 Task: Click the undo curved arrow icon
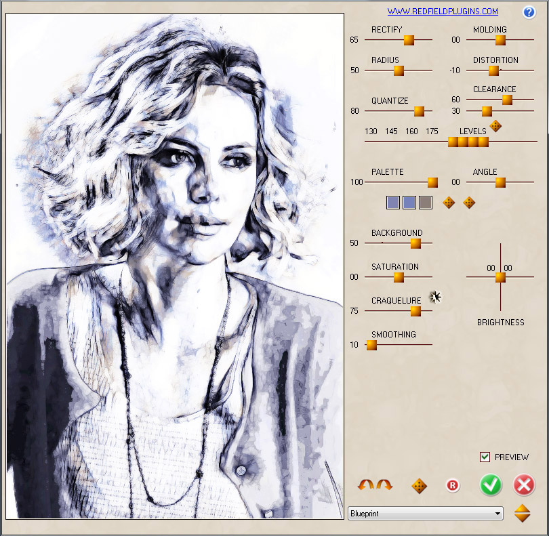365,485
